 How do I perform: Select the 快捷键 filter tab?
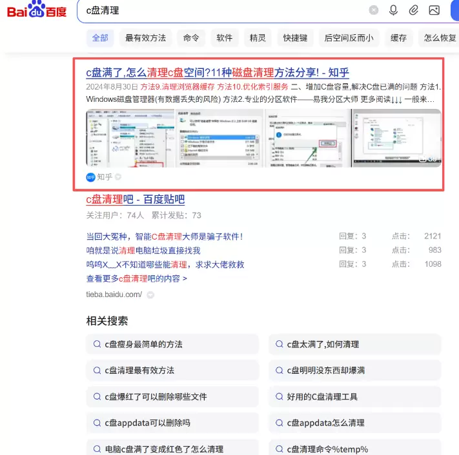295,38
